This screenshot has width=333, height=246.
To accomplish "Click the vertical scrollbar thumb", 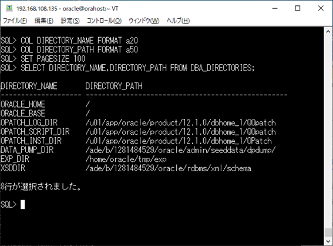I will point(328,232).
